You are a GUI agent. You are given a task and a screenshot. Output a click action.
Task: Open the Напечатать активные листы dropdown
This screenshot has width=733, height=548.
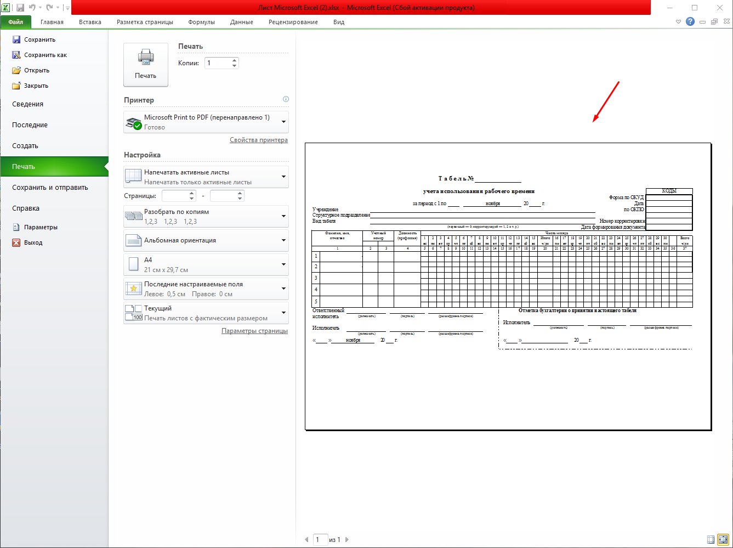pyautogui.click(x=206, y=177)
